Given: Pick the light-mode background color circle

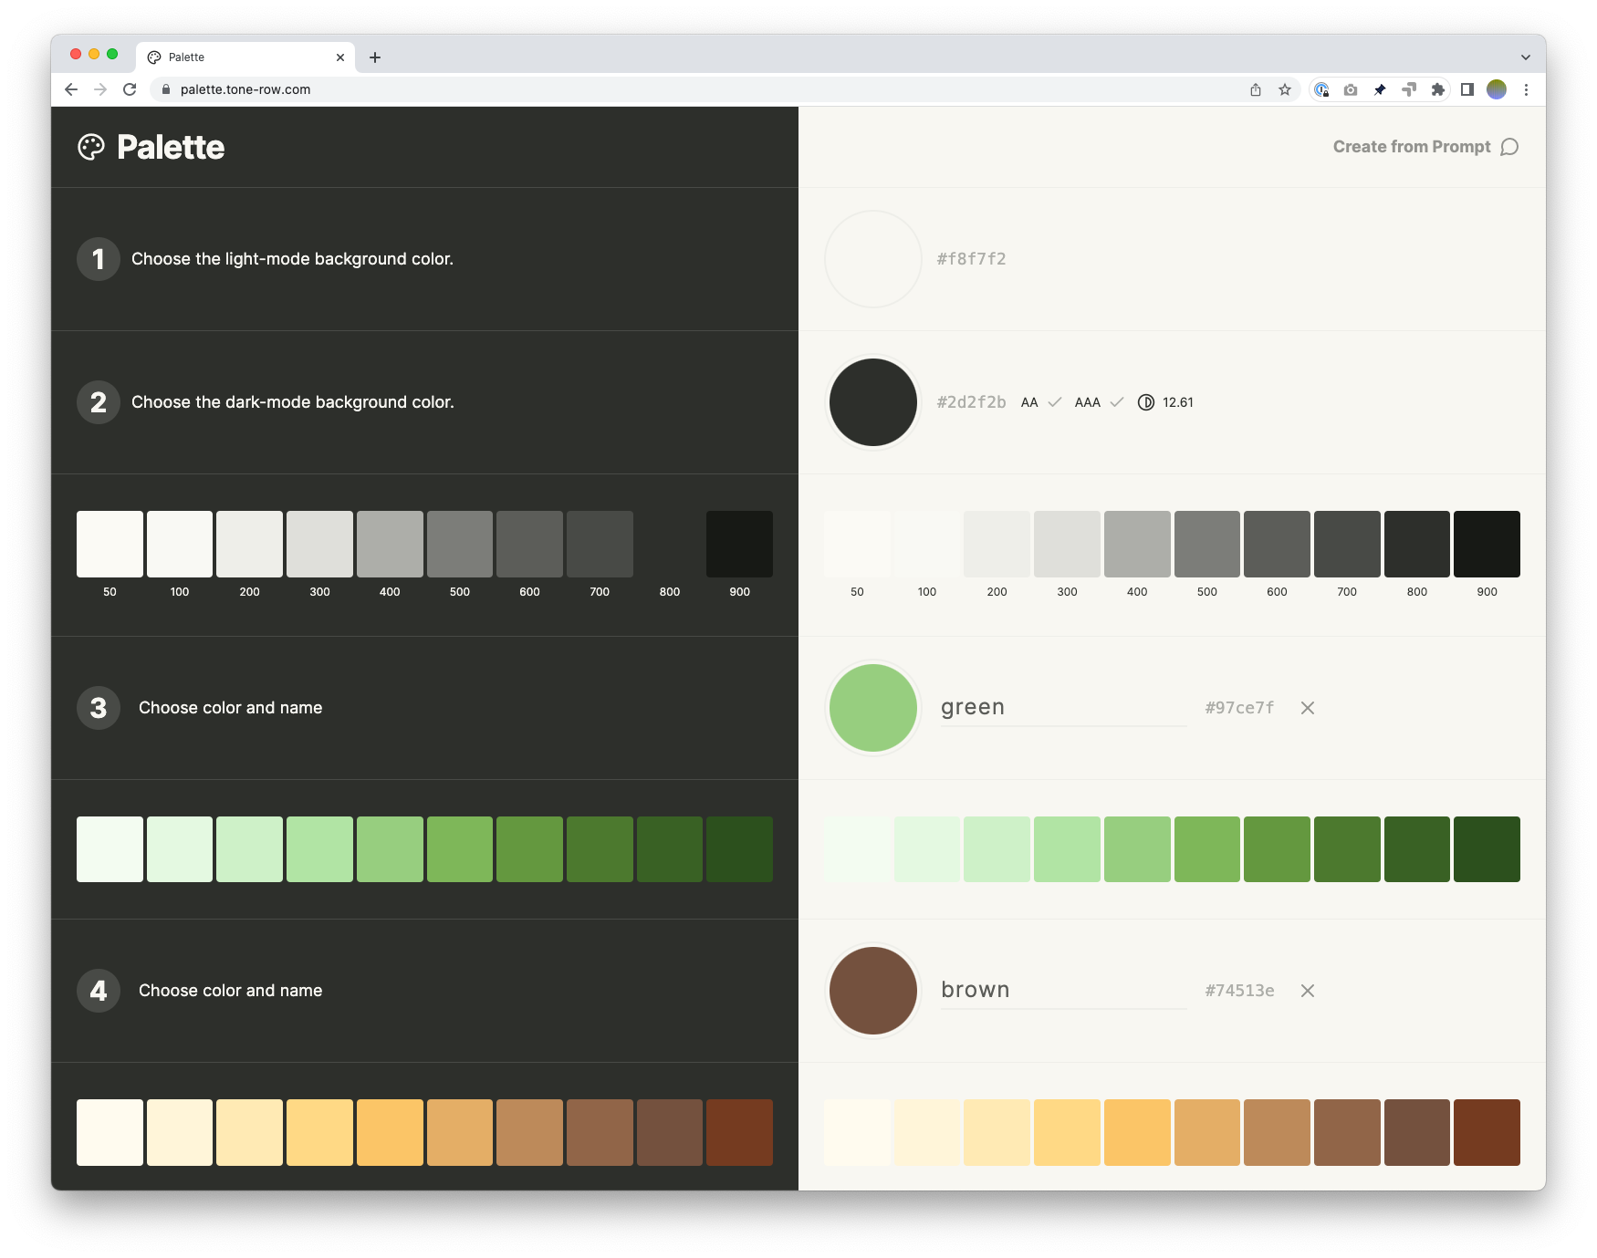Looking at the screenshot, I should tap(873, 259).
